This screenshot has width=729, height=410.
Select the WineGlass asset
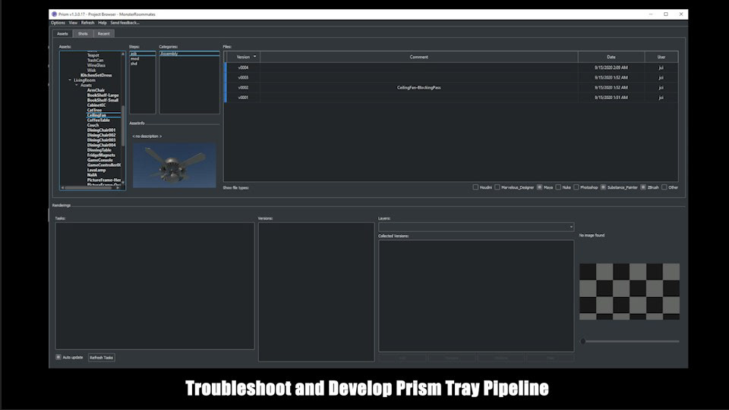coord(96,65)
